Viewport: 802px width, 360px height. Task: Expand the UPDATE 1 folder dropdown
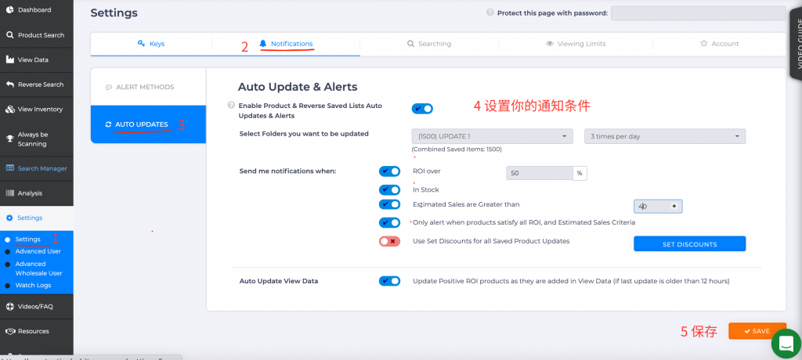tap(492, 136)
